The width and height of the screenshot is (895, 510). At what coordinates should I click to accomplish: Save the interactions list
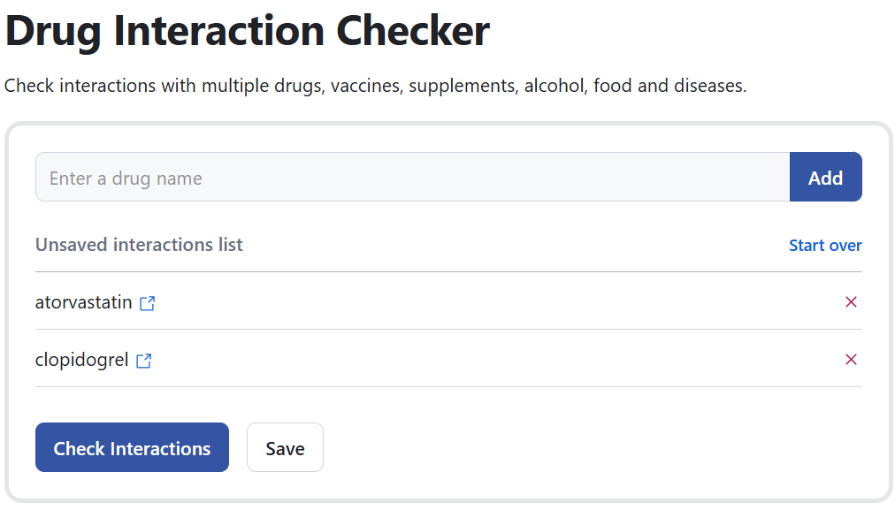click(x=285, y=448)
